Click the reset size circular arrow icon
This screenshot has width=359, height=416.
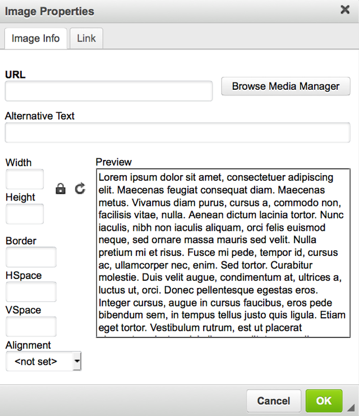click(80, 189)
